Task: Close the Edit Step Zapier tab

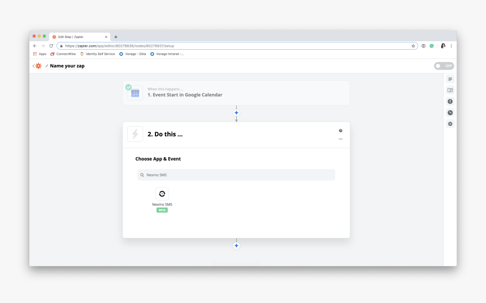Action: tap(106, 37)
